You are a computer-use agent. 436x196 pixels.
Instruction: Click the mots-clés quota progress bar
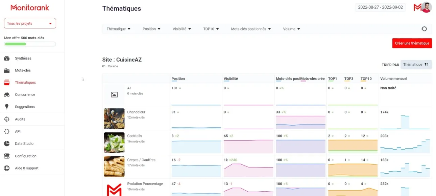[30, 44]
